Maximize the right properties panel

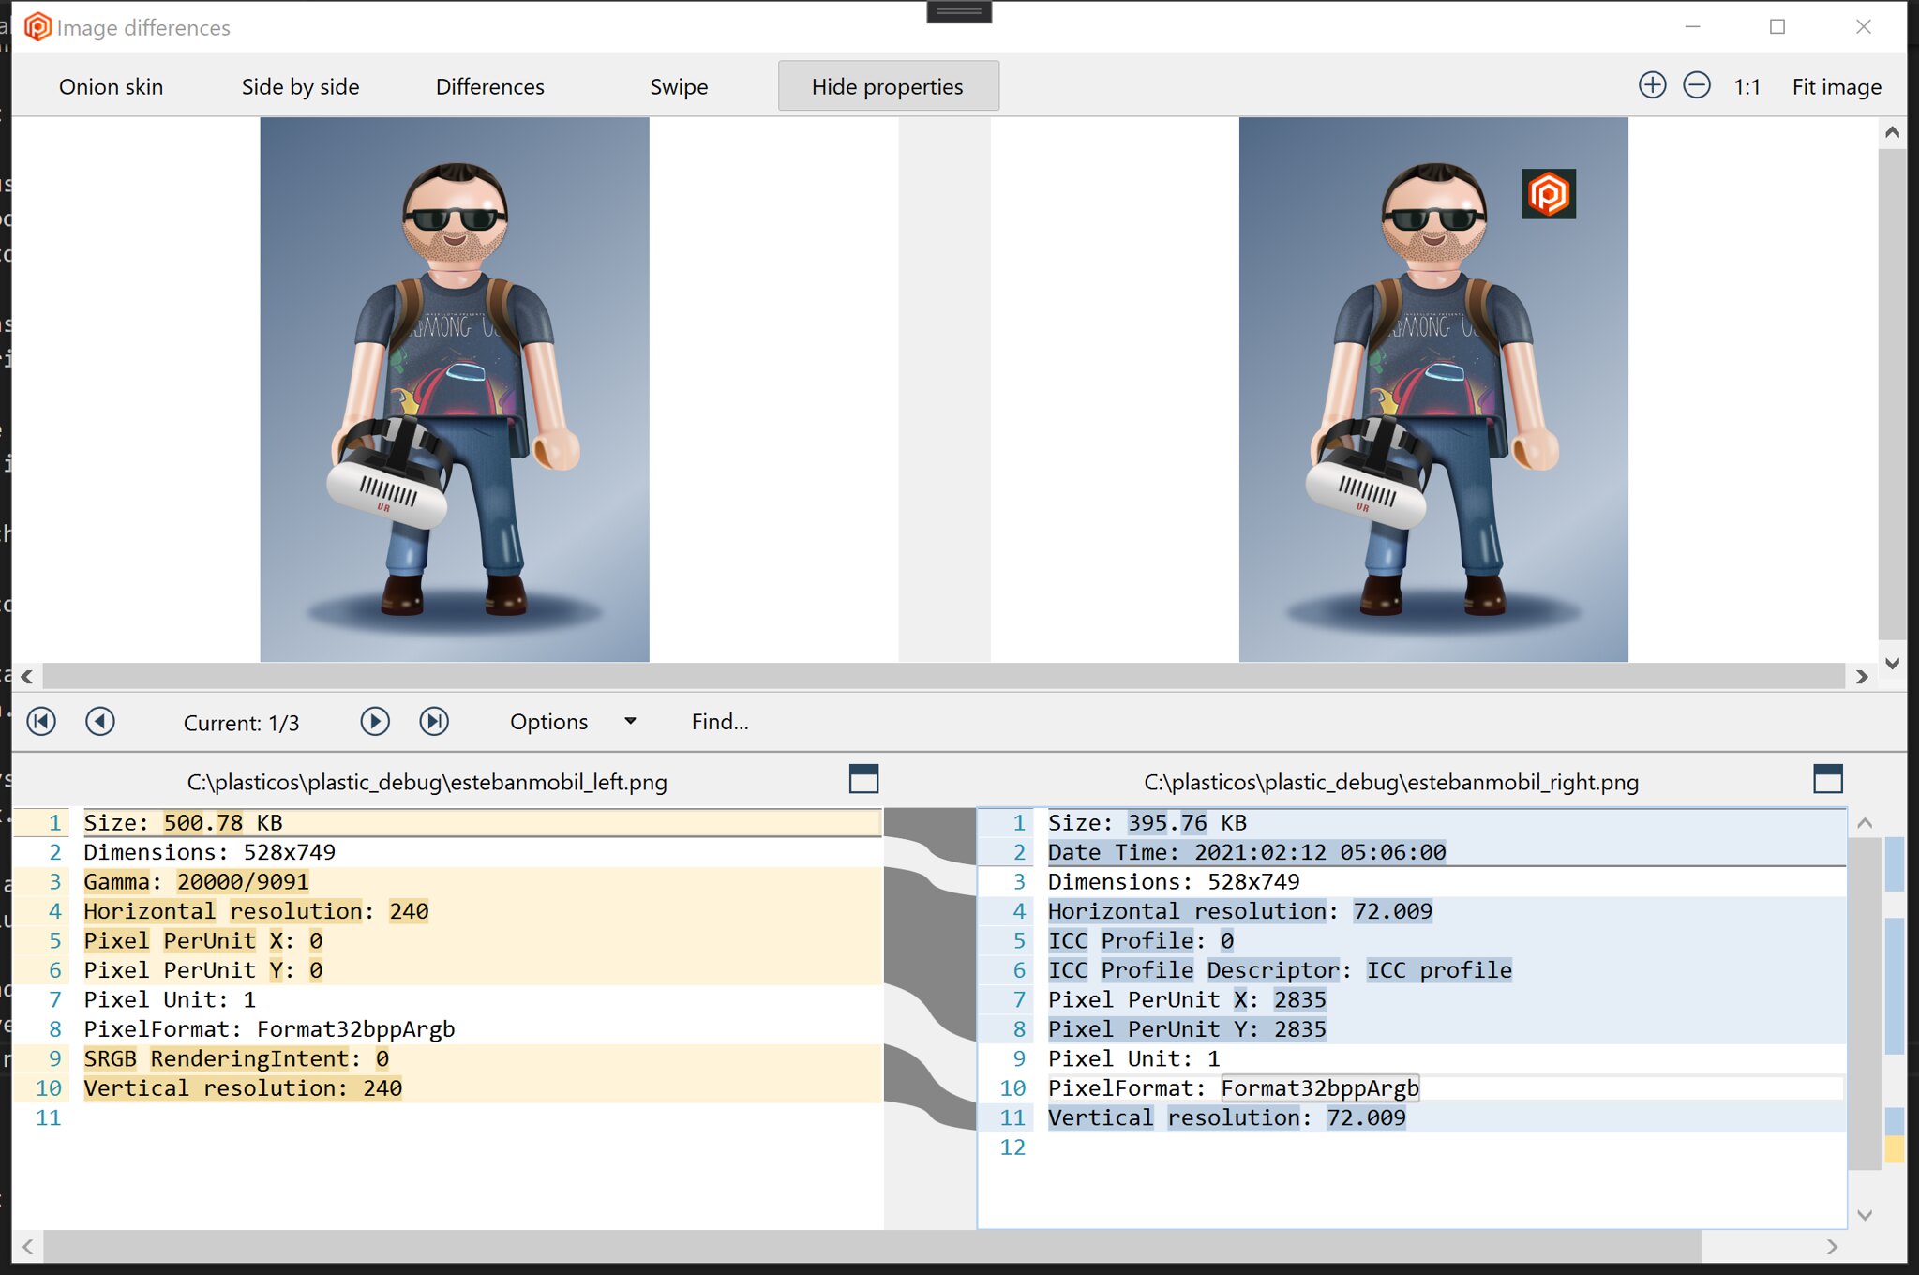(x=1828, y=779)
